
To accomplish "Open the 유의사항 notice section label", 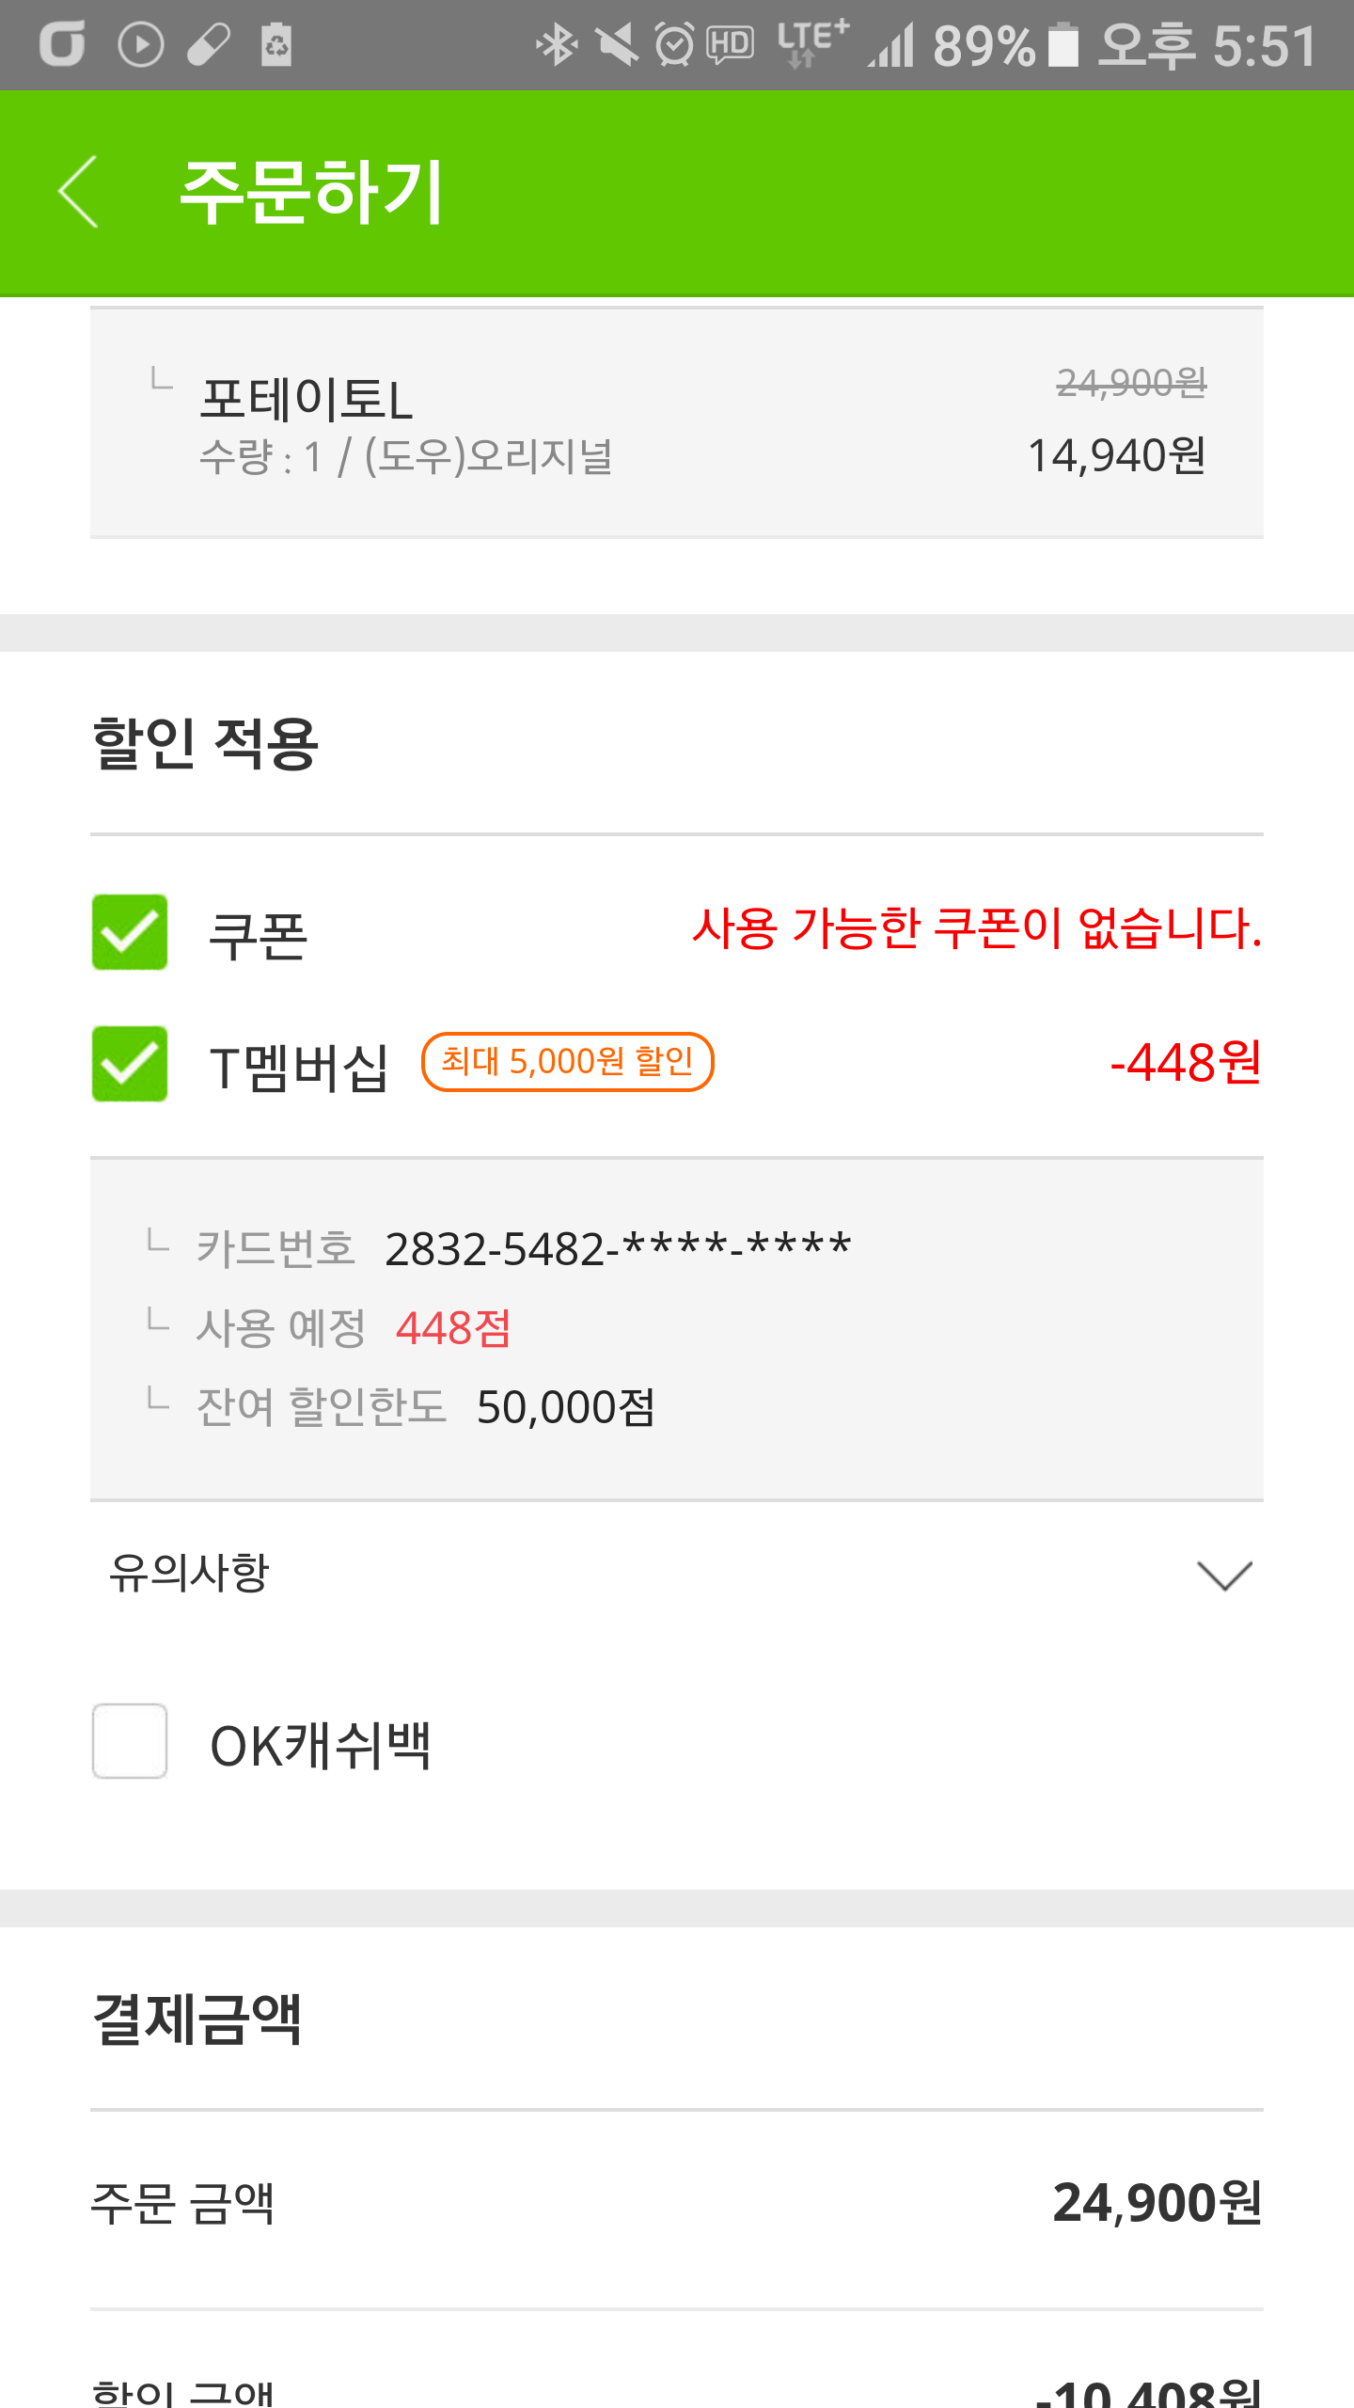I will 190,1573.
